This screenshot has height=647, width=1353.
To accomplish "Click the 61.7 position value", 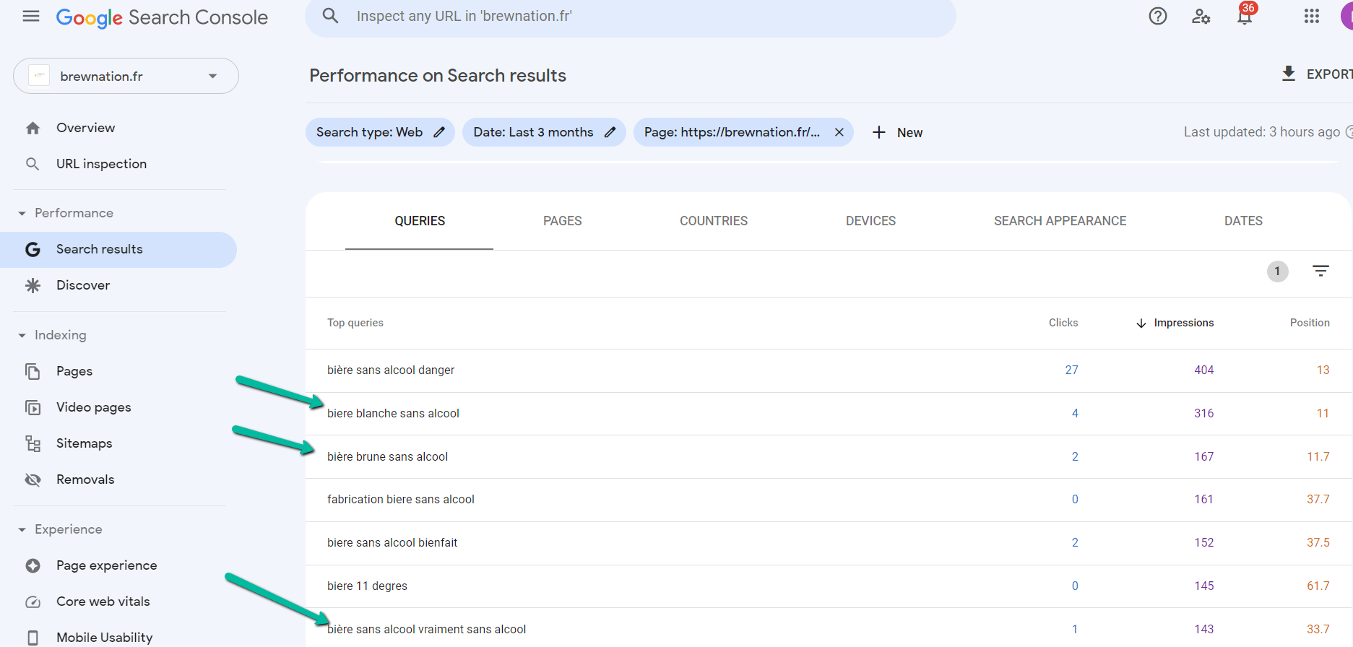I will (x=1318, y=586).
